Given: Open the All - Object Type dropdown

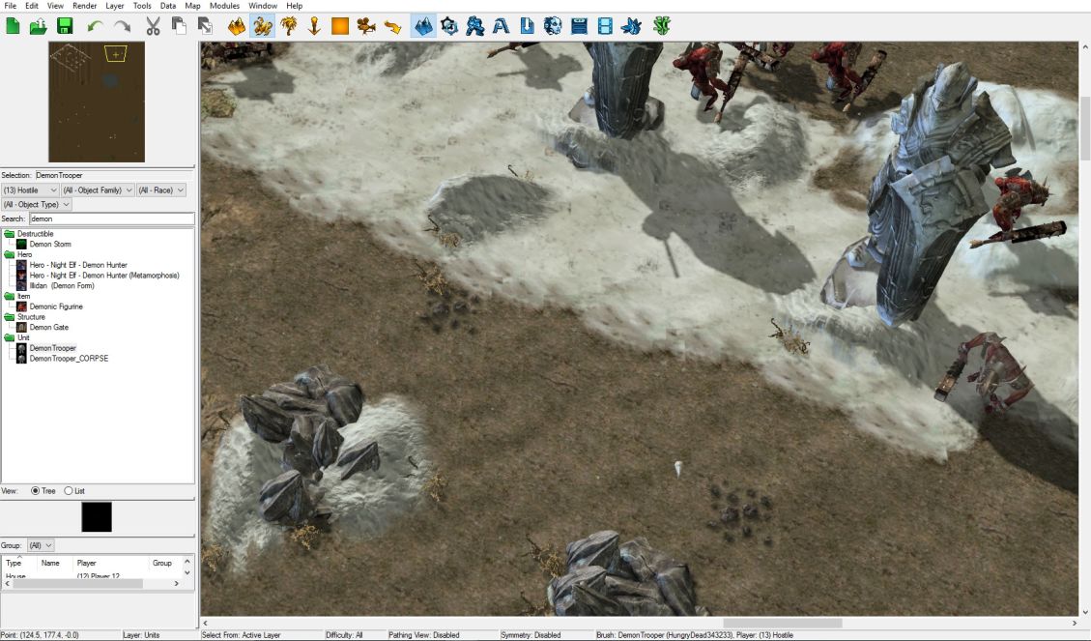Looking at the screenshot, I should [36, 205].
